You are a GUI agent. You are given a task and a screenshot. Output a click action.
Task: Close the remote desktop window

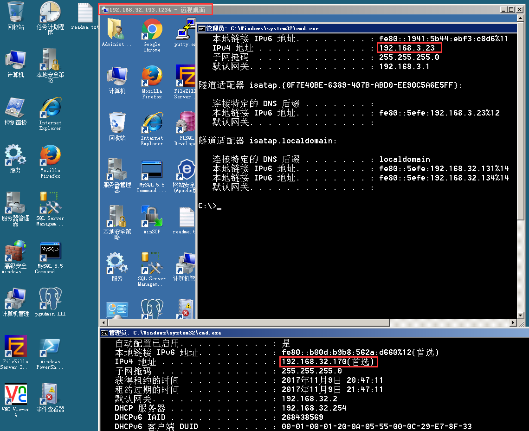520,9
